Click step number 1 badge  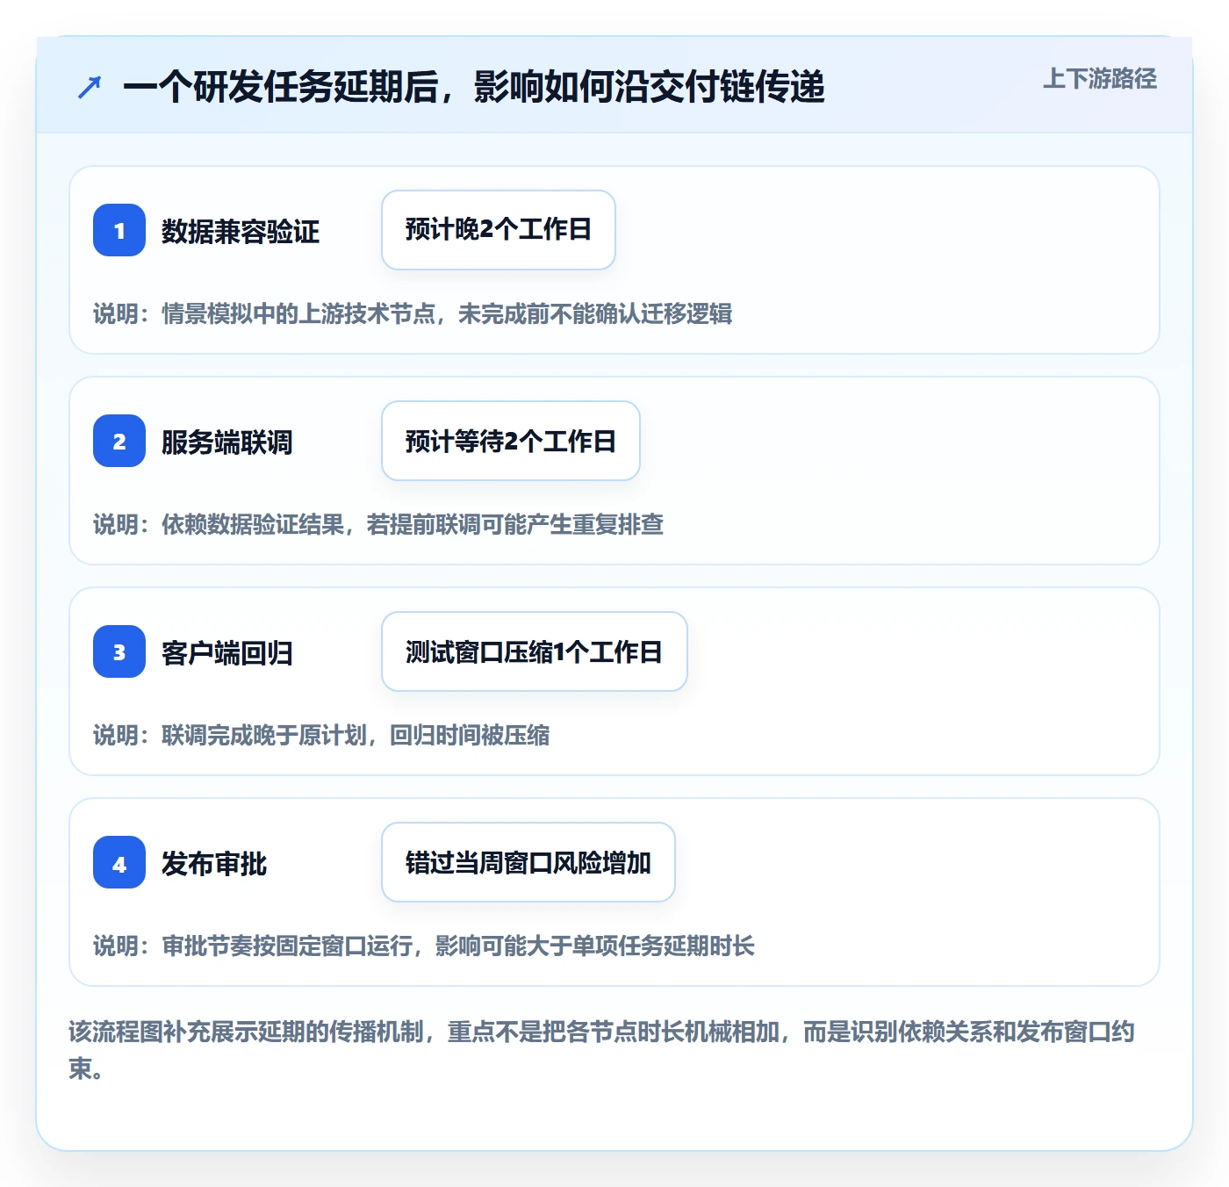(x=119, y=230)
